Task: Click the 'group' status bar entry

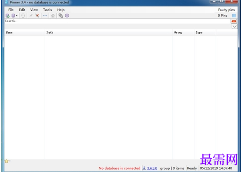Action: pyautogui.click(x=165, y=168)
